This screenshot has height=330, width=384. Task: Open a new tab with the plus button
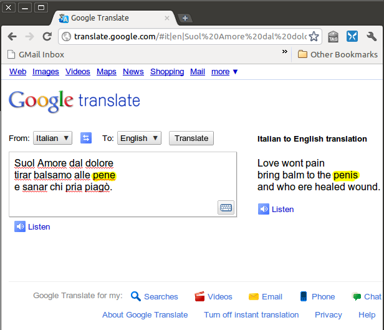tap(185, 18)
